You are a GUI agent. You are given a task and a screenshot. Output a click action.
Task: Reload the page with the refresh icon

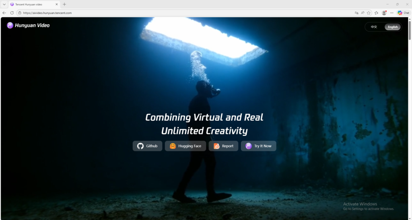(x=12, y=13)
